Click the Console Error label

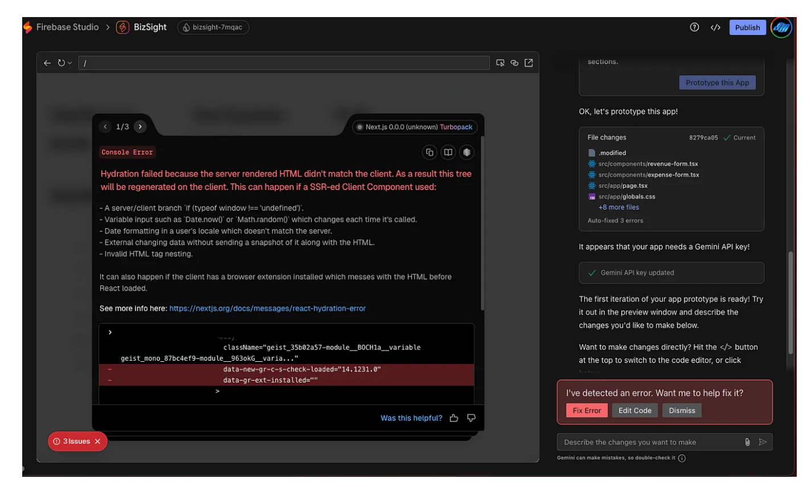[127, 152]
